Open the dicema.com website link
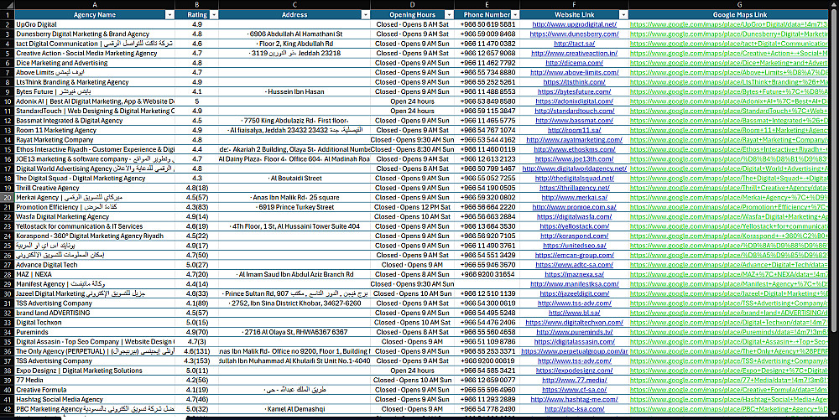 pyautogui.click(x=574, y=63)
